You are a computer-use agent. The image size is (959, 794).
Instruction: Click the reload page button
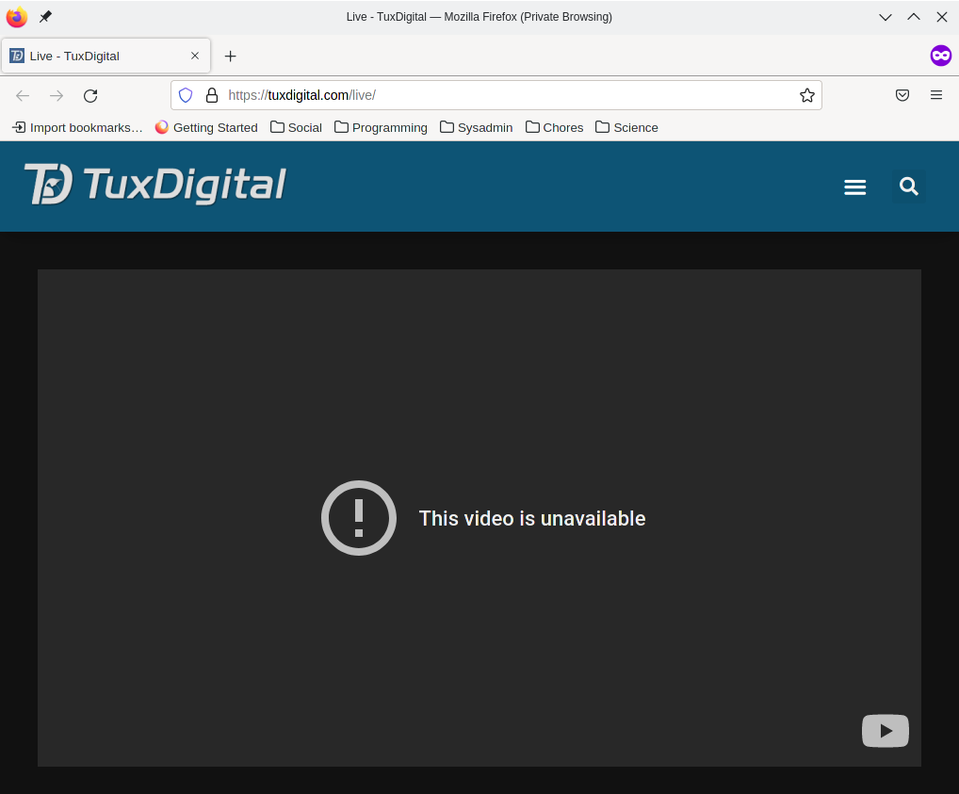click(x=90, y=95)
